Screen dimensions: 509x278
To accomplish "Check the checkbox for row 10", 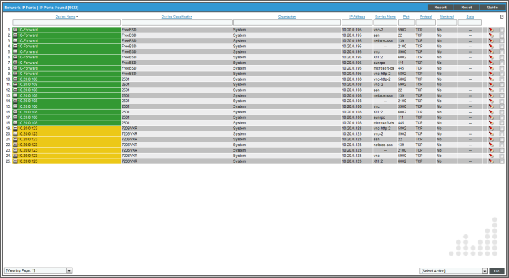I will [x=502, y=79].
